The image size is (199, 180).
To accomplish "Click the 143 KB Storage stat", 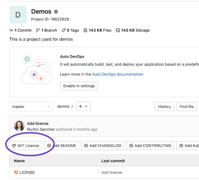I will coord(132,30).
